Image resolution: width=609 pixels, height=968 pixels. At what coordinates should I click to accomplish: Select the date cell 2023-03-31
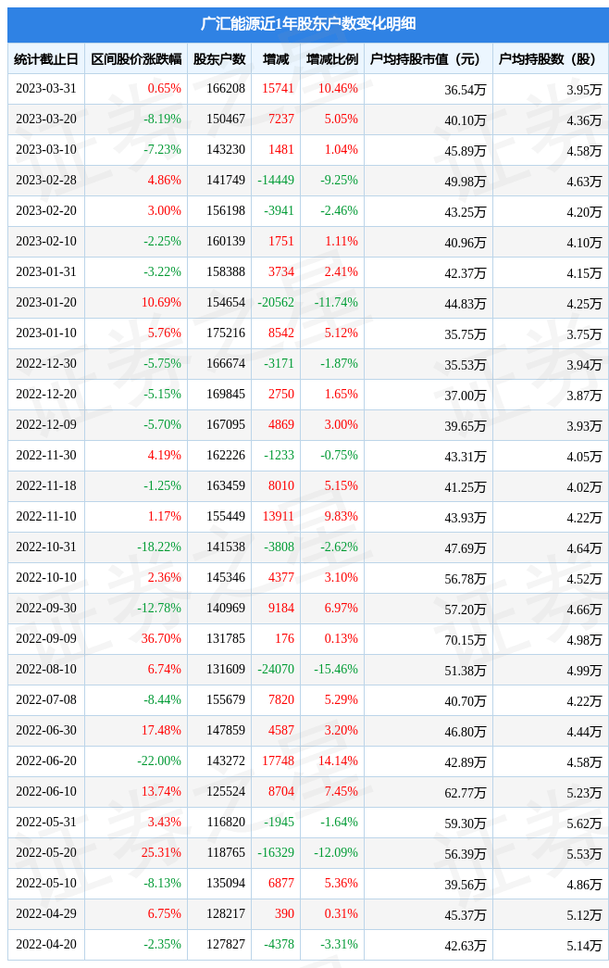pyautogui.click(x=46, y=88)
